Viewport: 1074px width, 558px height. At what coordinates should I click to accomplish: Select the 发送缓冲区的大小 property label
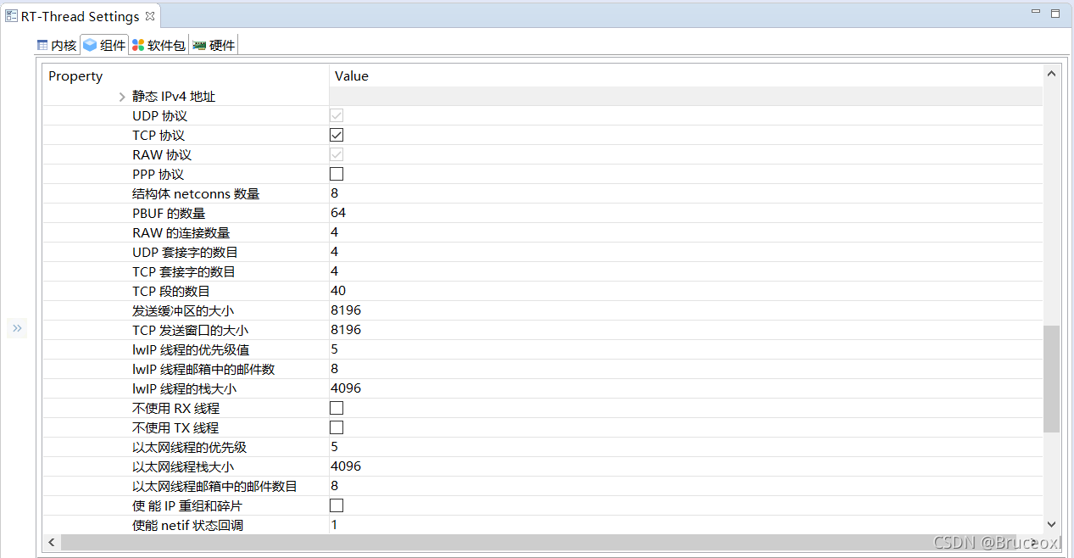tap(183, 311)
